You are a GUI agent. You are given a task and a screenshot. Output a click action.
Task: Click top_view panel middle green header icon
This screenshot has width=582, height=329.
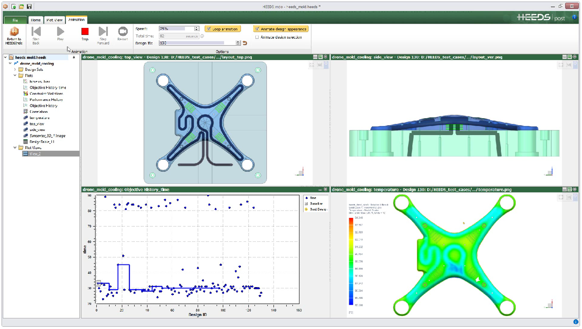320,57
